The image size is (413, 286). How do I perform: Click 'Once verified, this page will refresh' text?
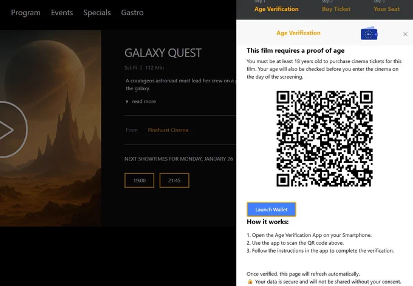303,274
